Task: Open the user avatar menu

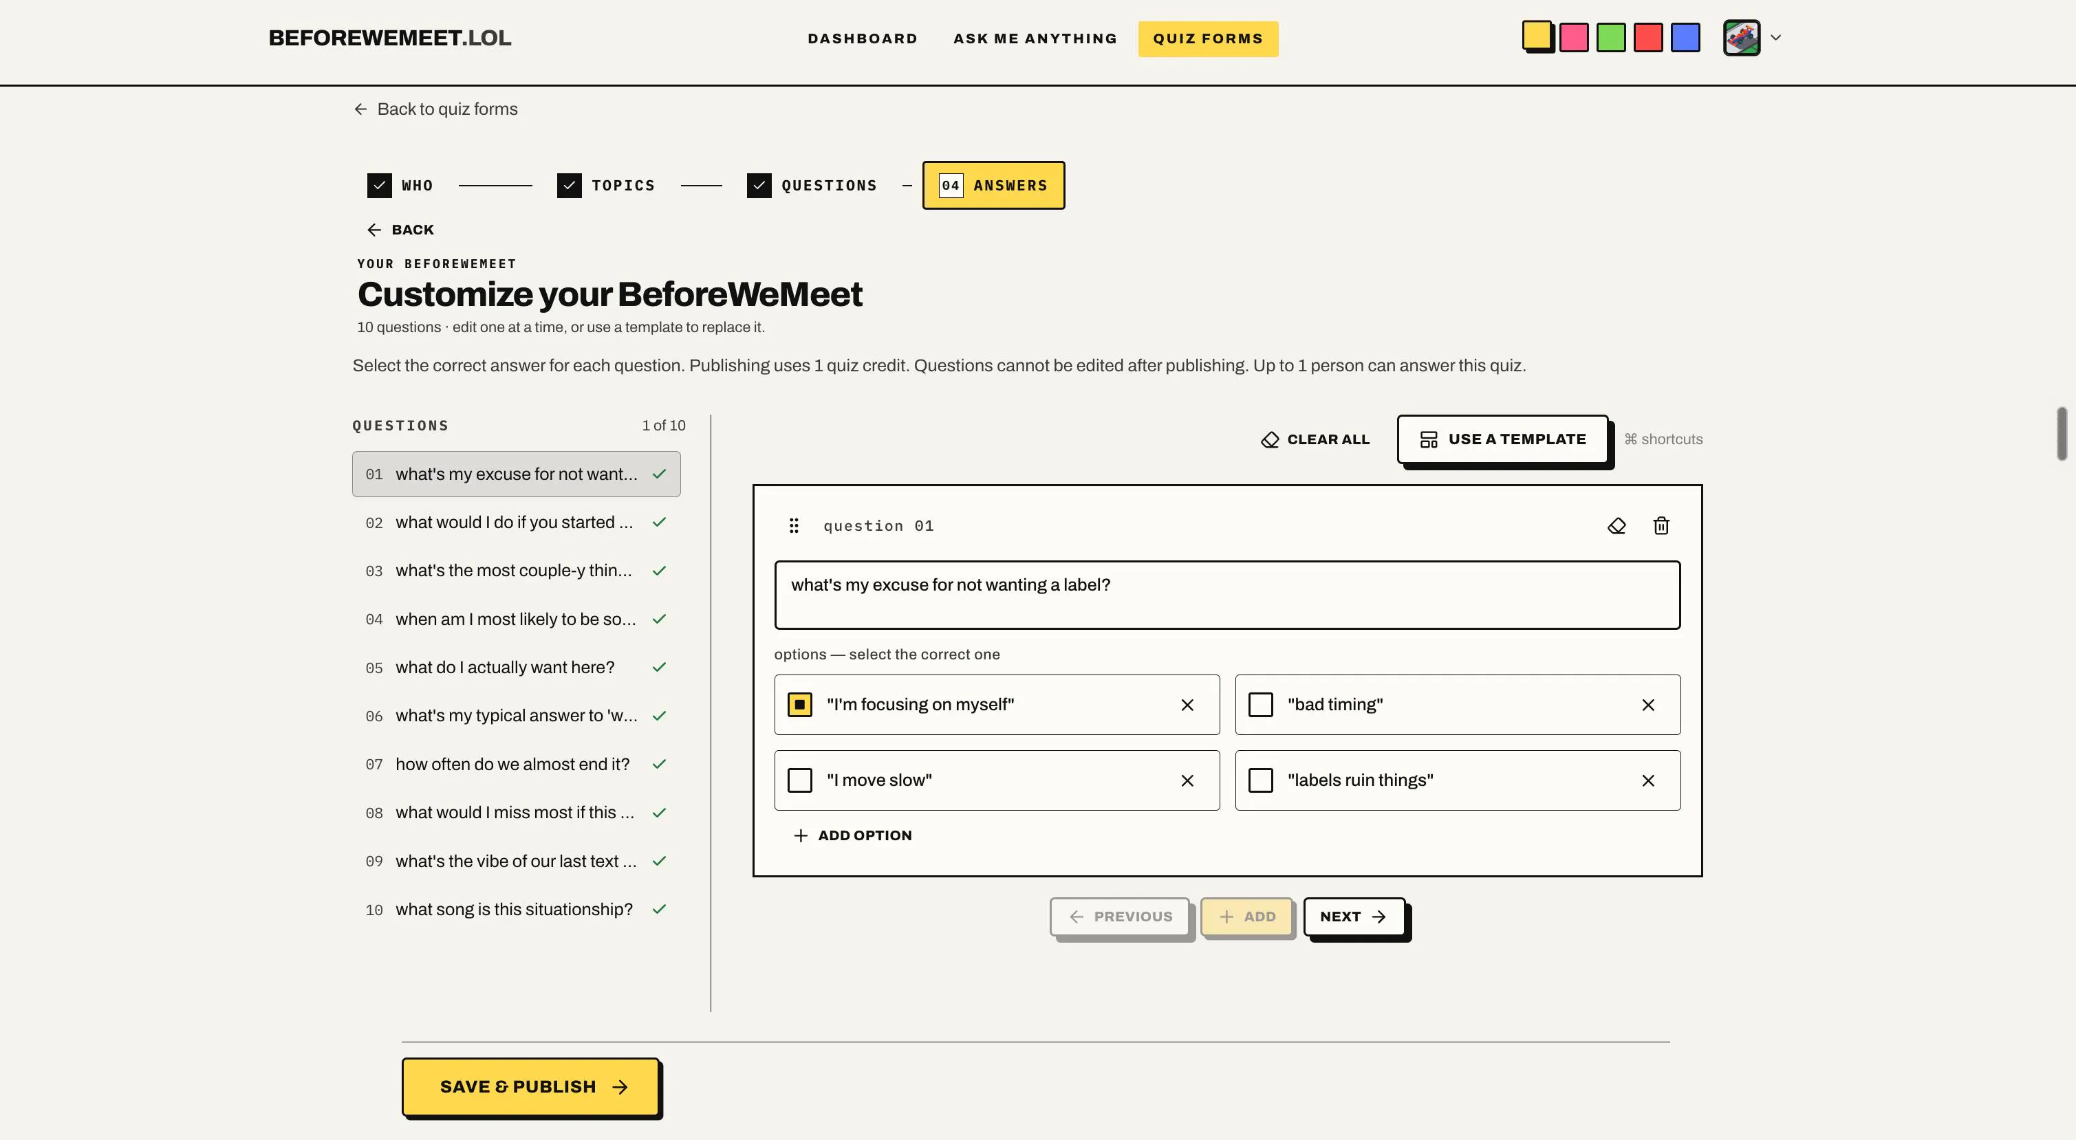Action: 1742,38
